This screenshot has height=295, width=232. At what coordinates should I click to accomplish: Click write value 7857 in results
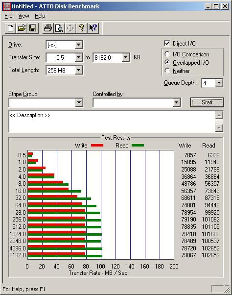[x=190, y=155]
